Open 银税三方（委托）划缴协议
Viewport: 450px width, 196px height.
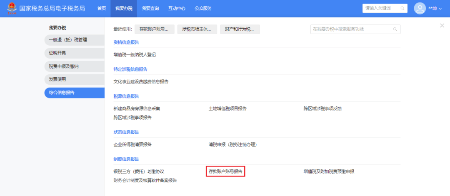139,171
